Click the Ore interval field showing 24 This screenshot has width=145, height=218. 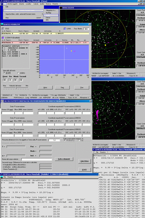point(10,80)
